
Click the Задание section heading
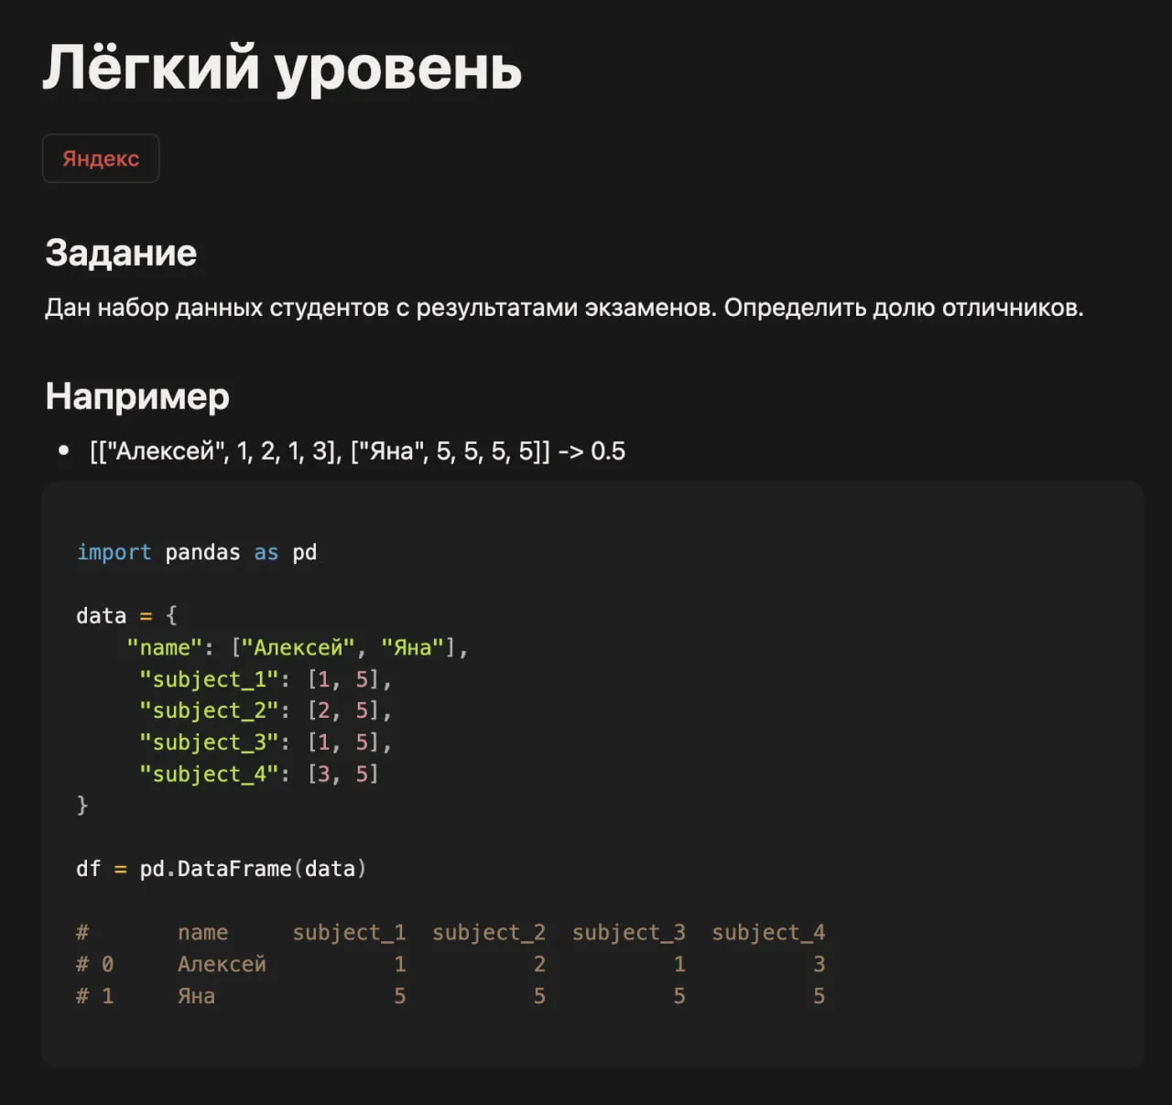tap(120, 253)
